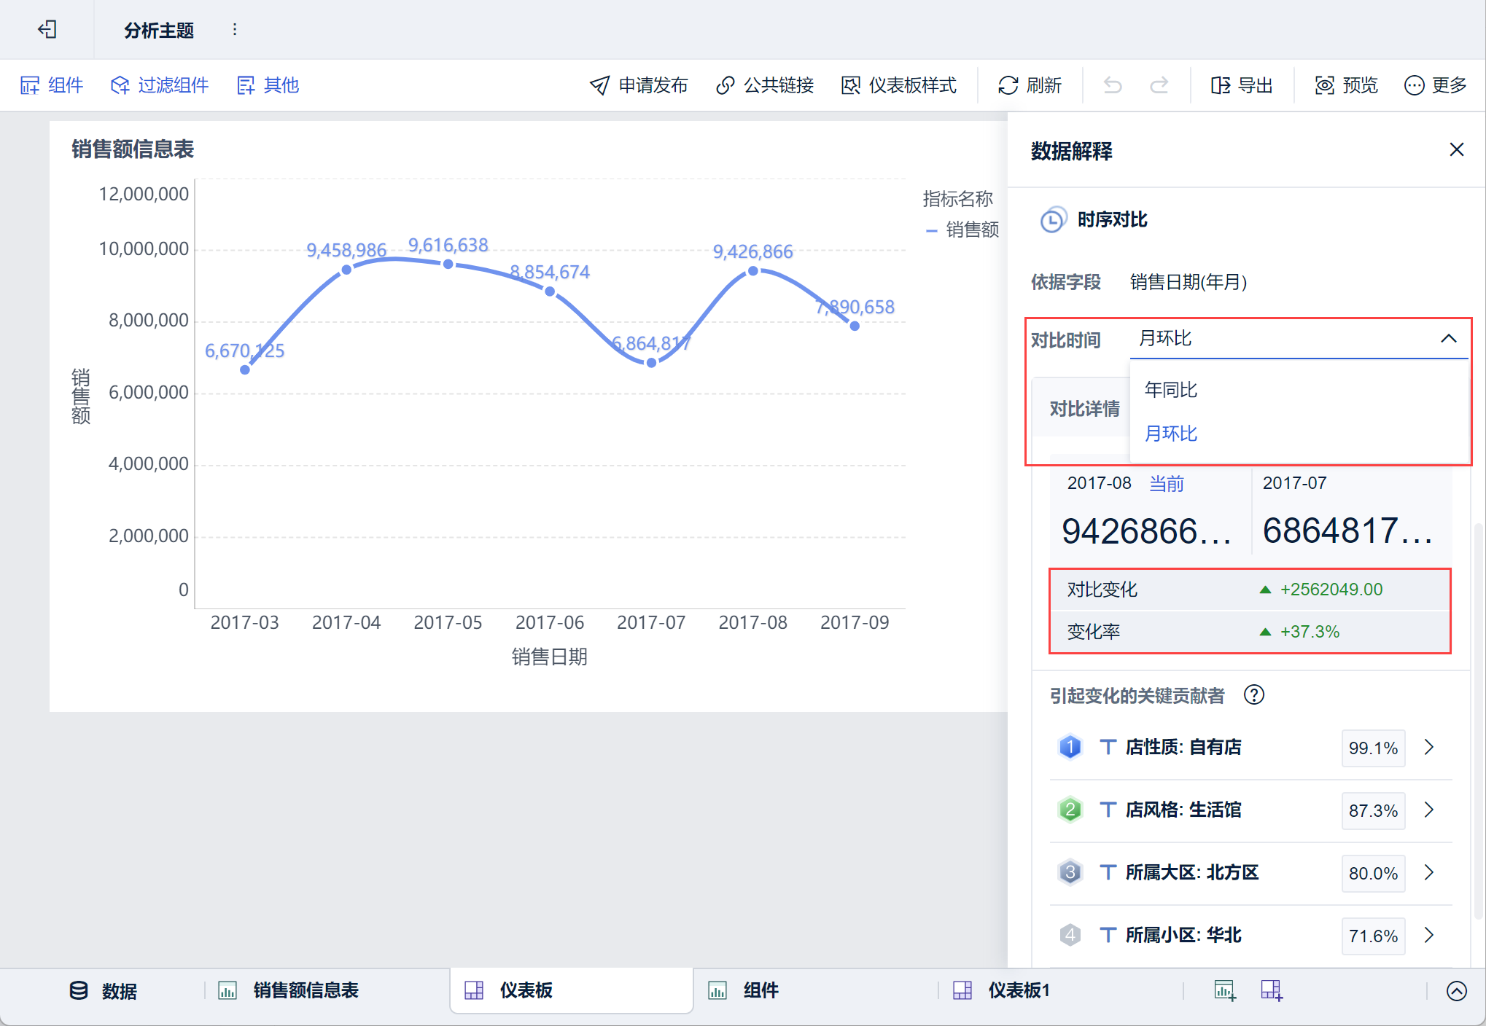This screenshot has width=1486, height=1026.
Task: Expand 店性质: 自有店 contributor row
Action: (1428, 747)
